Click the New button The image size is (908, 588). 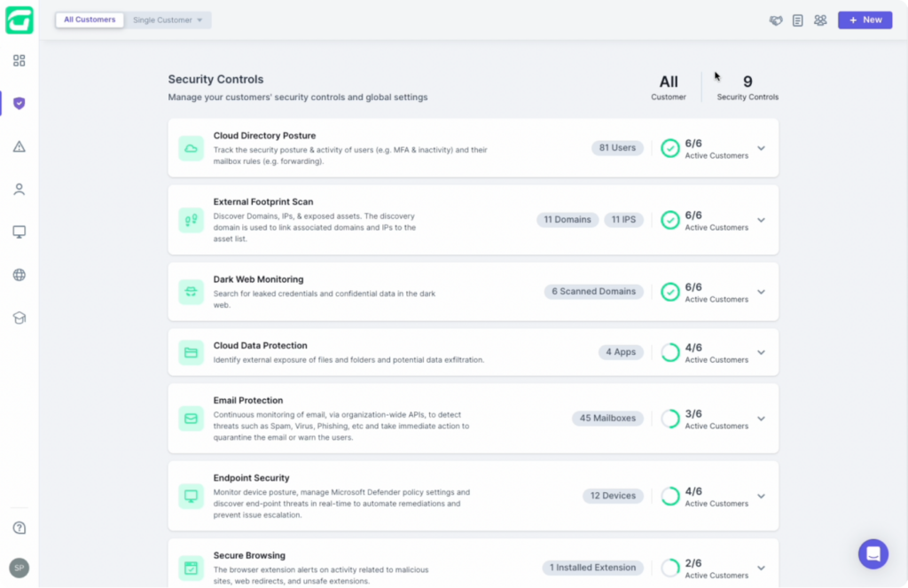point(865,20)
